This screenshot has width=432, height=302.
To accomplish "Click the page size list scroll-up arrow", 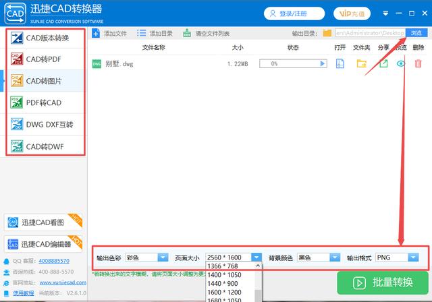I will tap(258, 266).
